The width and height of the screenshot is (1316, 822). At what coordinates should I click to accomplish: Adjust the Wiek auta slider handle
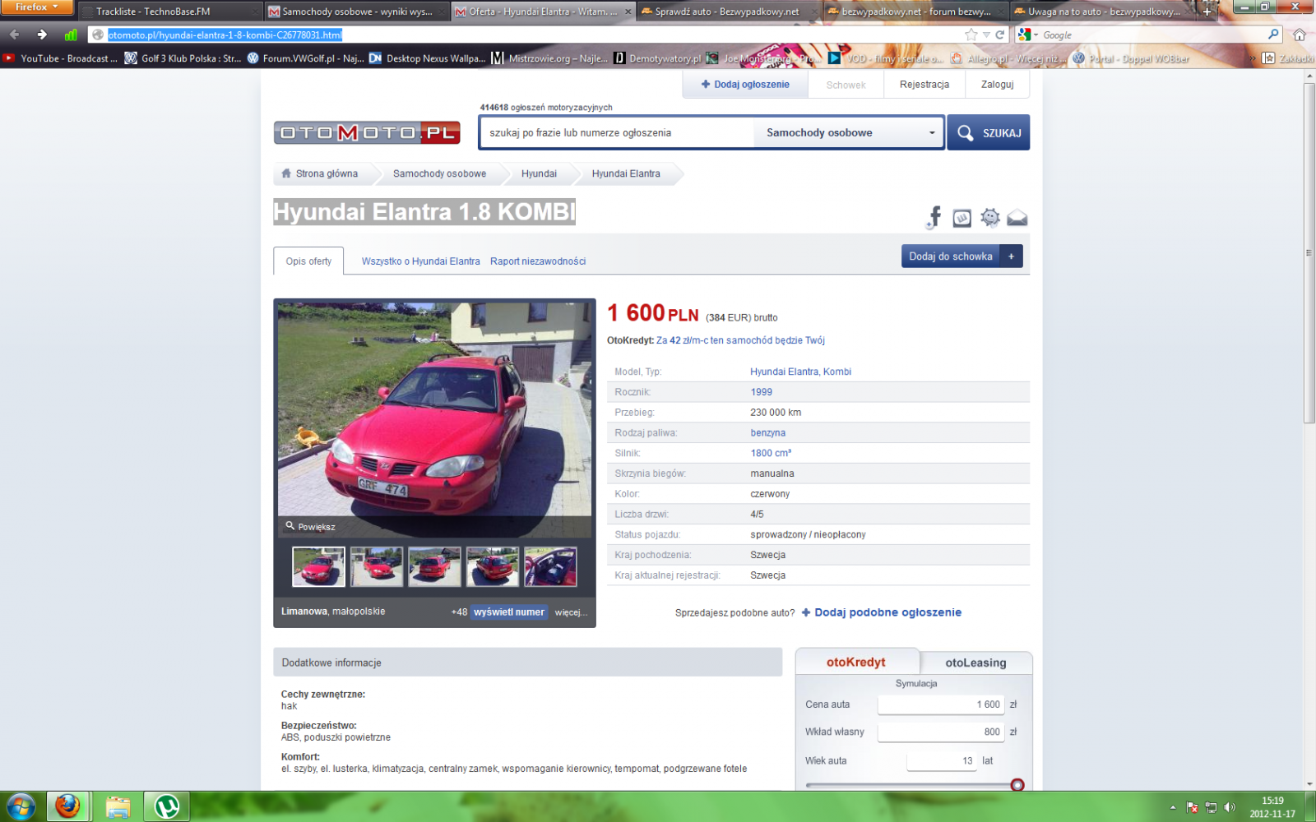(x=1017, y=785)
